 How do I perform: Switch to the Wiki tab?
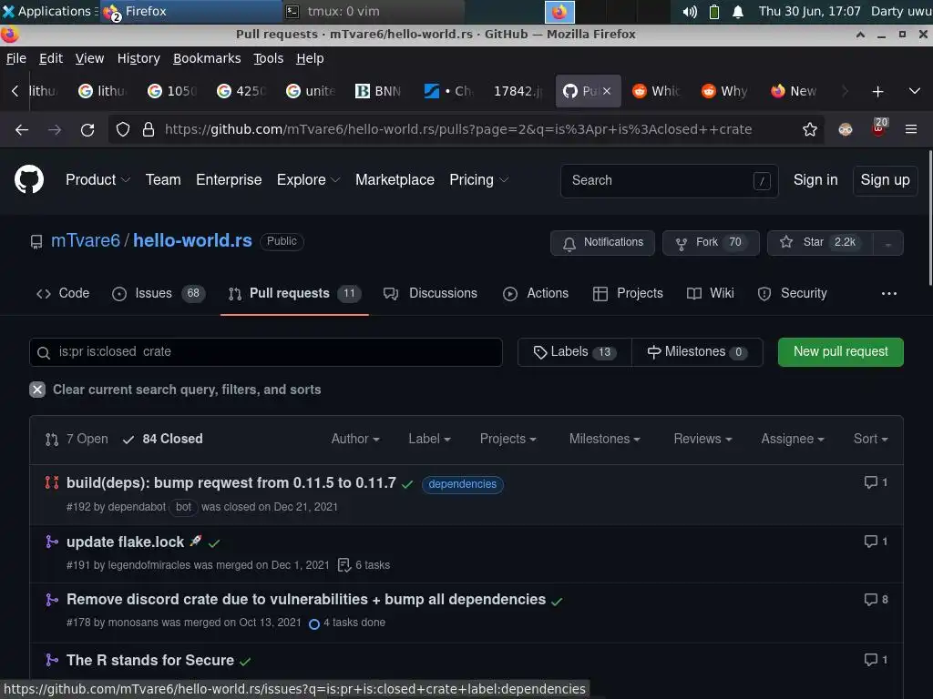(711, 293)
